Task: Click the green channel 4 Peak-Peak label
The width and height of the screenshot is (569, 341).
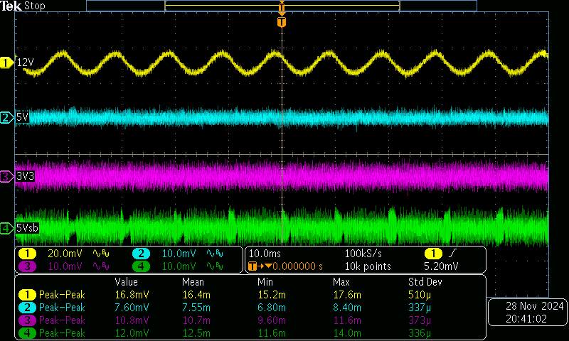Action: click(x=62, y=333)
